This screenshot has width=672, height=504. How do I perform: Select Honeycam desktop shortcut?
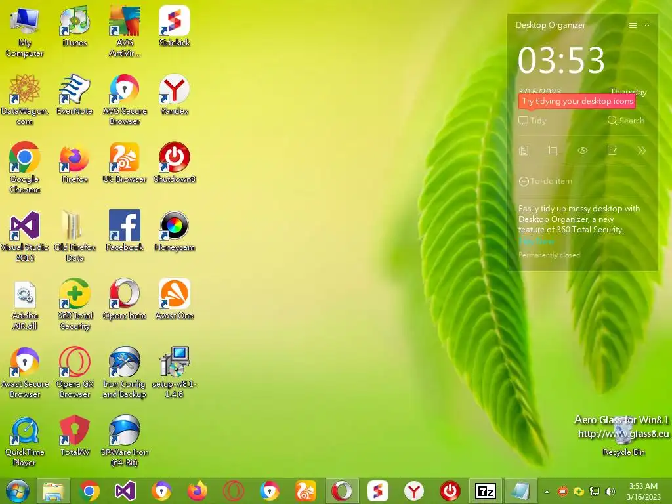tap(175, 230)
